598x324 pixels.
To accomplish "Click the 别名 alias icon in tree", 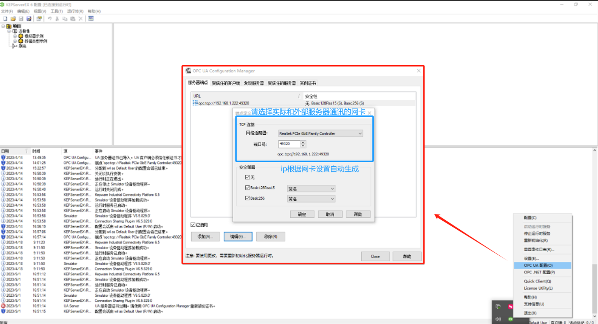I will tap(14, 46).
